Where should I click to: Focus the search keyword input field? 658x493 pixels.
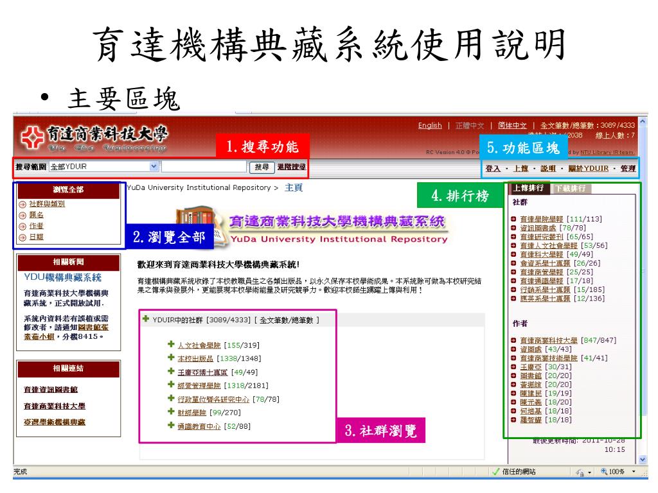204,166
